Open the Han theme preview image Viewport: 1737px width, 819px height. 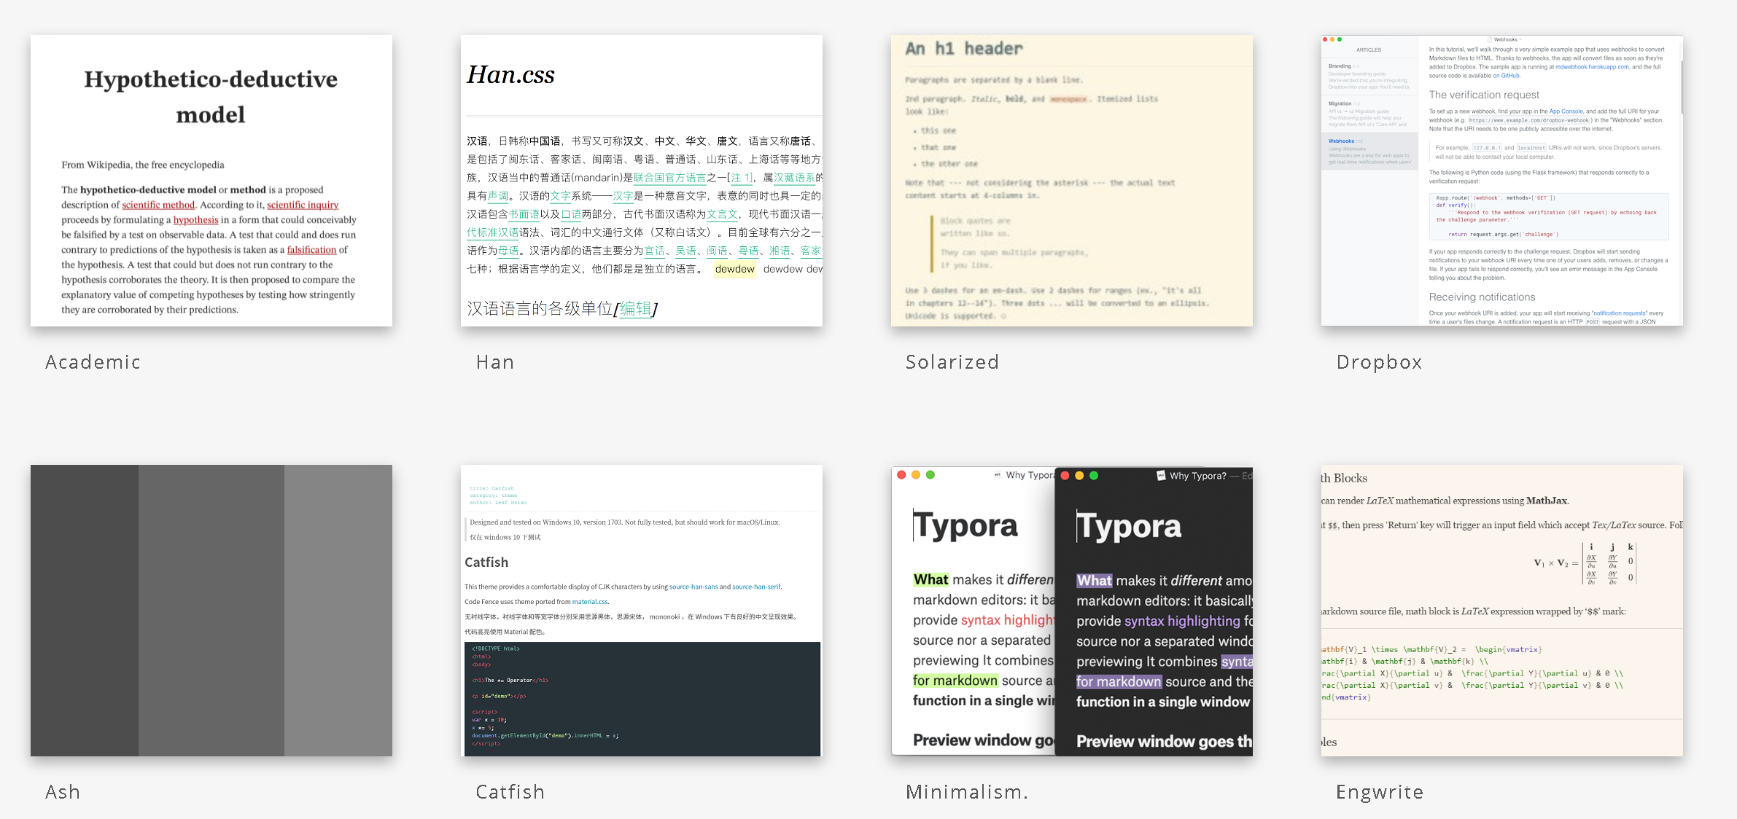coord(641,181)
